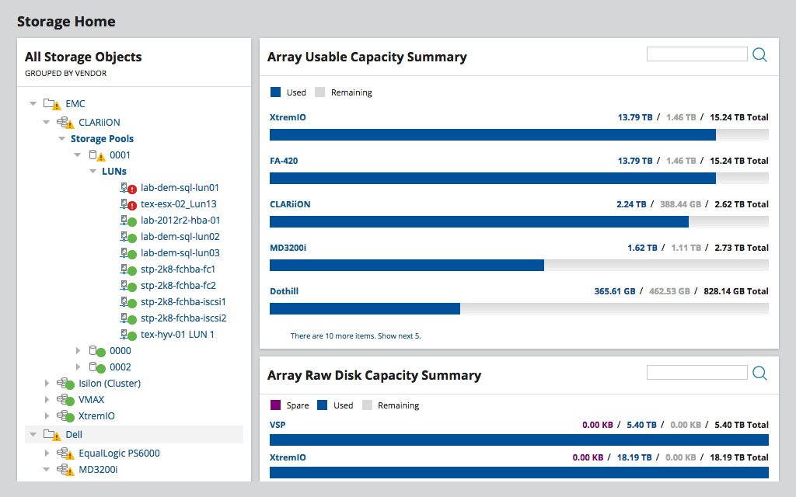
Task: Click the green status icon on lab-2012r2-hba-01
Action: tap(131, 220)
